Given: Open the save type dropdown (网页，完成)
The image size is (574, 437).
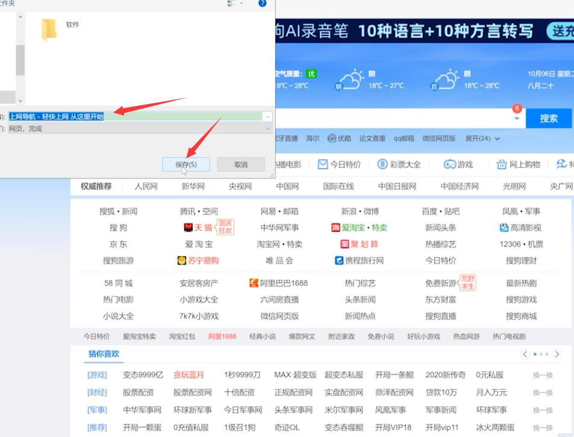Looking at the screenshot, I should coord(140,129).
